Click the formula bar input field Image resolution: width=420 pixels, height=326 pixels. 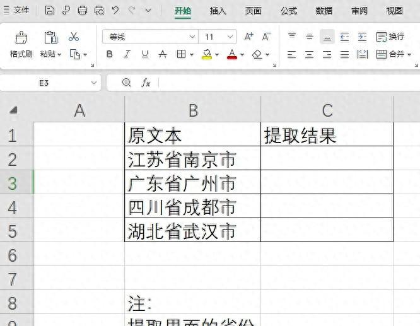tap(289, 83)
